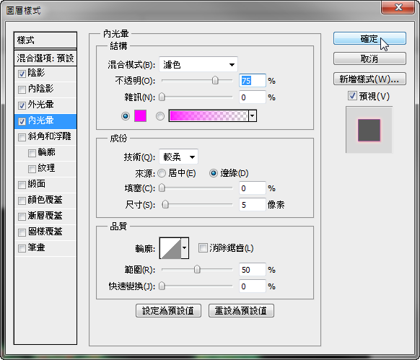This screenshot has width=420, height=360.
Task: Select the 斜角和浮雕 style row
Action: (45, 137)
